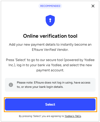Image resolution: width=100 pixels, height=122 pixels.
Task: Select the online verification tool option
Action: tap(50, 104)
